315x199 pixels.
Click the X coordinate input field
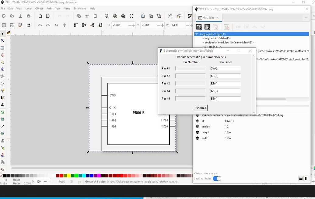[x=120, y=25]
